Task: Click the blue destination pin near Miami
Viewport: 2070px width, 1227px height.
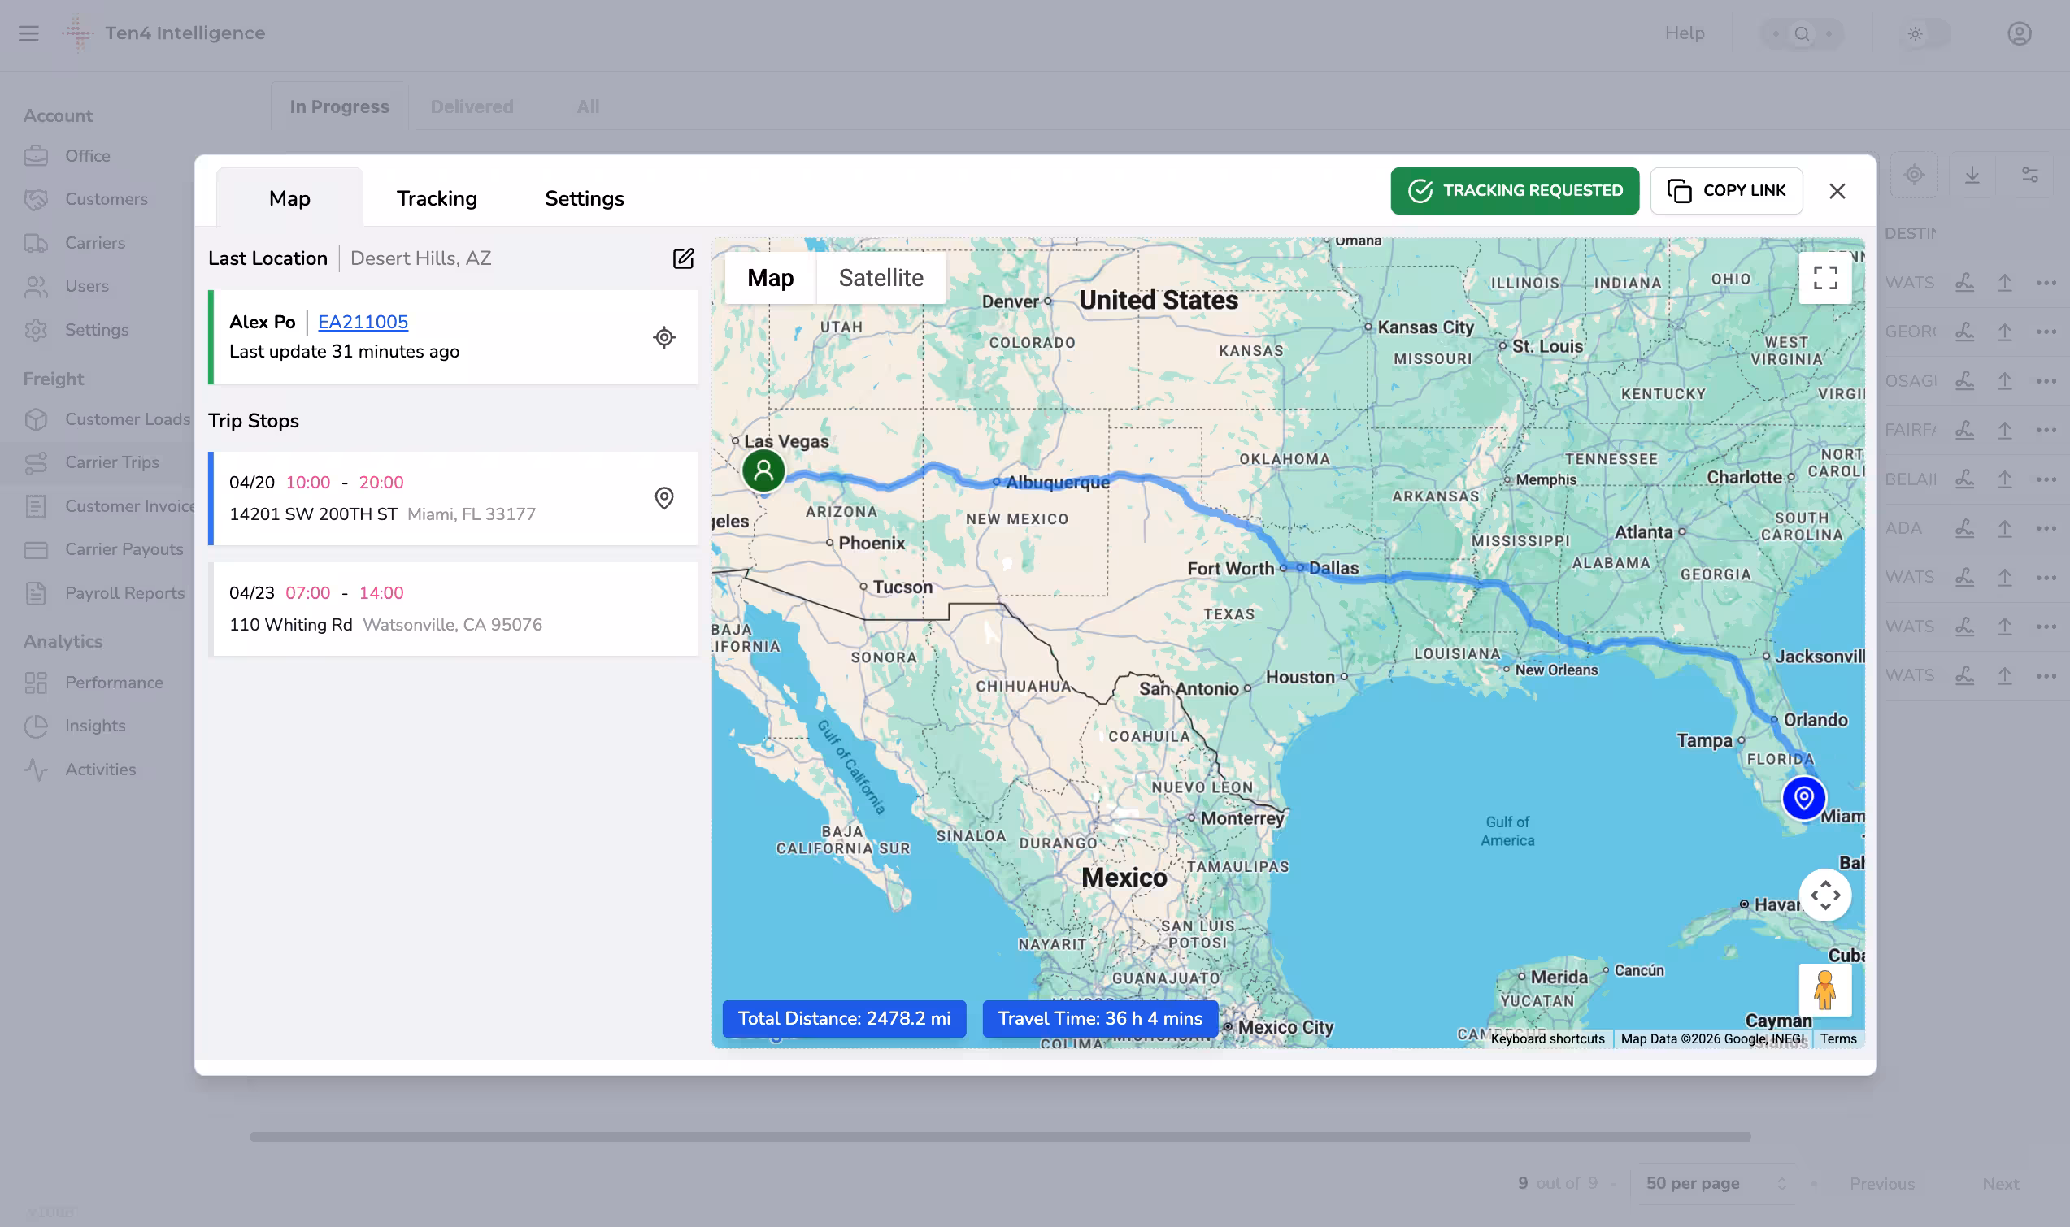Action: pyautogui.click(x=1803, y=798)
